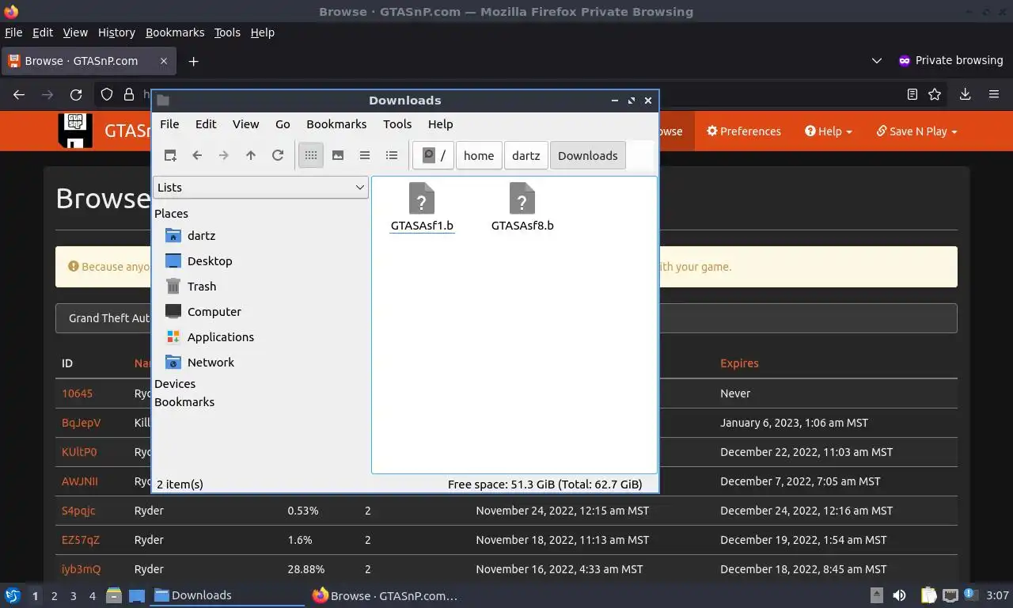Switch to icon view in the file manager
1013x608 pixels.
coord(311,156)
